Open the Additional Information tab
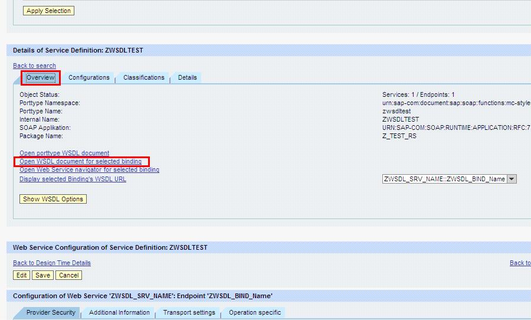Viewport: 531px width, 320px height. (119, 312)
